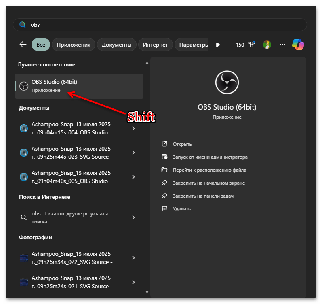Choose Удалить to uninstall OBS
Image resolution: width=322 pixels, height=304 pixels.
pyautogui.click(x=182, y=209)
